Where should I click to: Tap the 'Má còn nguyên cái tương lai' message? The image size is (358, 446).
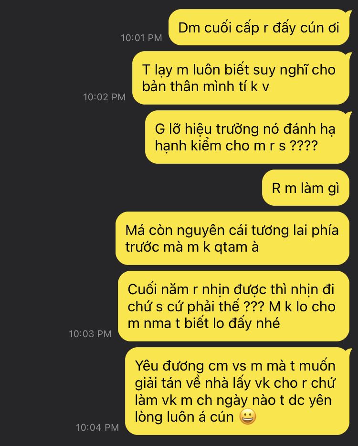232,238
